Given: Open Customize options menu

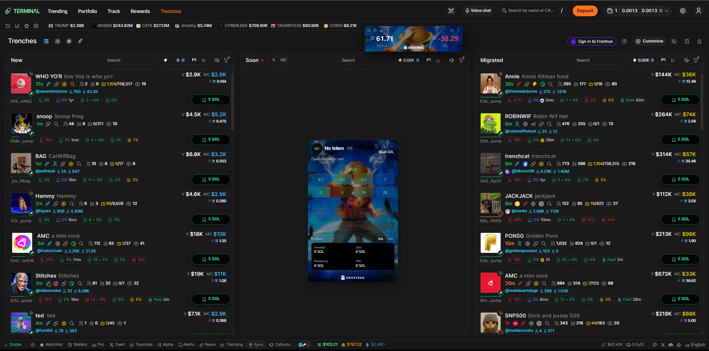Looking at the screenshot, I should click(649, 41).
